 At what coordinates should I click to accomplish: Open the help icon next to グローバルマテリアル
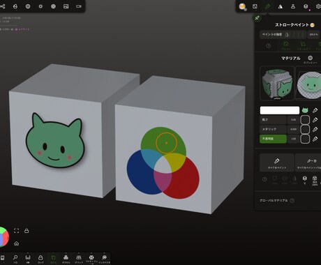point(292,200)
